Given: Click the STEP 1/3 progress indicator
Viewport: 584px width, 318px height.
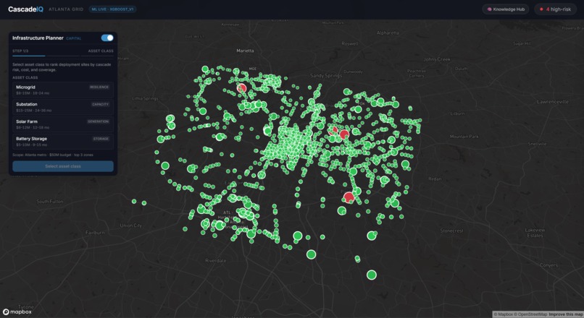Looking at the screenshot, I should click(x=20, y=51).
